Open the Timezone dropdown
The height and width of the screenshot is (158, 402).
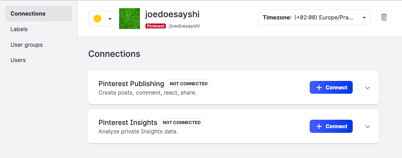(x=314, y=17)
